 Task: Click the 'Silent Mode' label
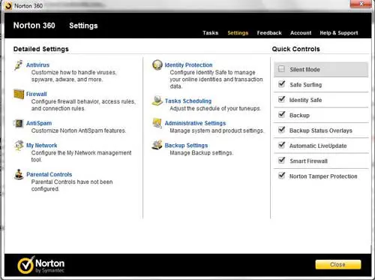pos(304,70)
